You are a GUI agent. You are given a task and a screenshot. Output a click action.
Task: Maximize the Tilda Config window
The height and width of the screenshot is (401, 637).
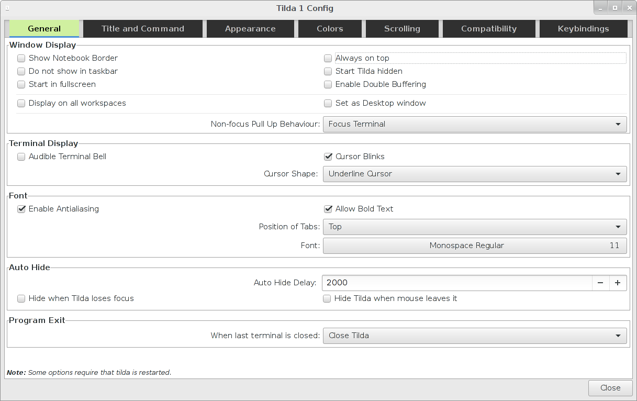pyautogui.click(x=615, y=8)
